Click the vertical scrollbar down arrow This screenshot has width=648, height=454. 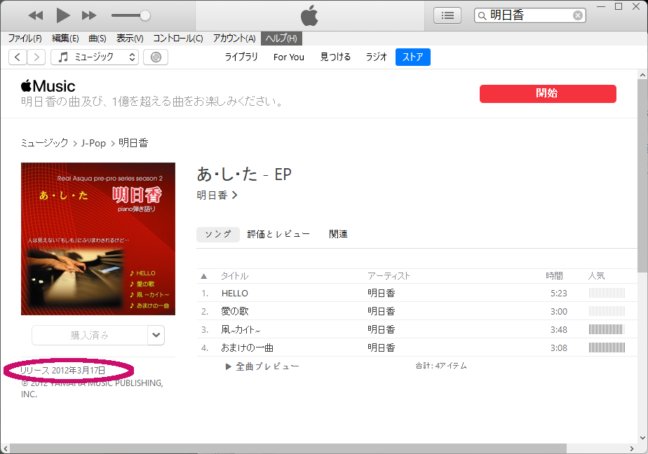[x=642, y=438]
